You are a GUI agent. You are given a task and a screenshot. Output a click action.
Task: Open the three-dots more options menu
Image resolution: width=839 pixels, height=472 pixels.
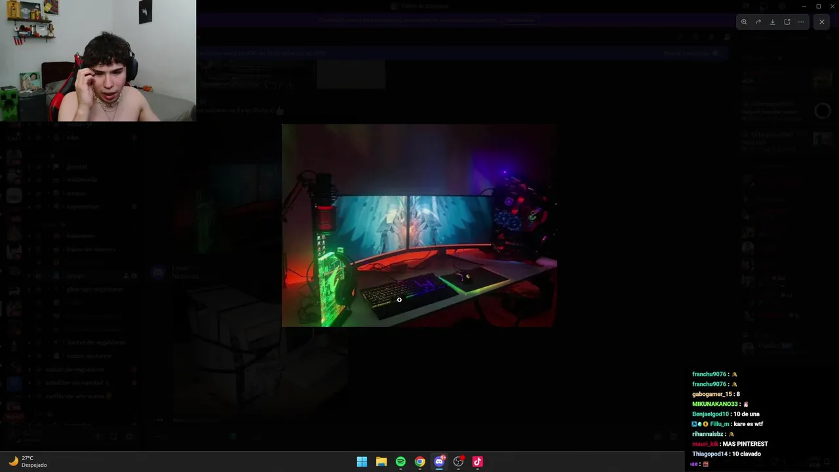point(801,22)
